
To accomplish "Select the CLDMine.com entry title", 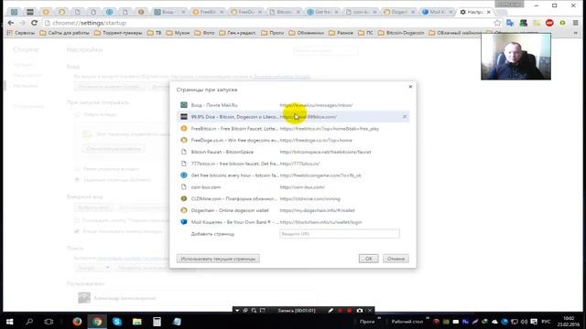I will click(x=234, y=199).
